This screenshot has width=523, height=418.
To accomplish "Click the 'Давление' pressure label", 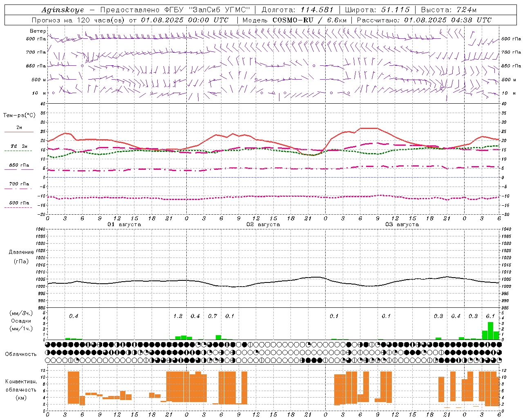I will 21,252.
